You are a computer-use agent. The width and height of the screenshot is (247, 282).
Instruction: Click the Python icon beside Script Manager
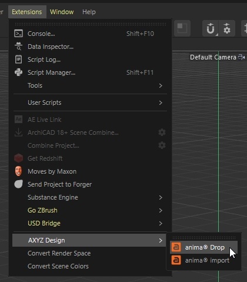click(18, 72)
